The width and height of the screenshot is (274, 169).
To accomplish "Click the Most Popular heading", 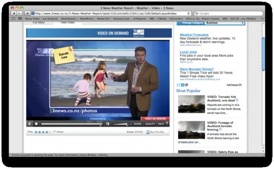I will click(x=188, y=91).
